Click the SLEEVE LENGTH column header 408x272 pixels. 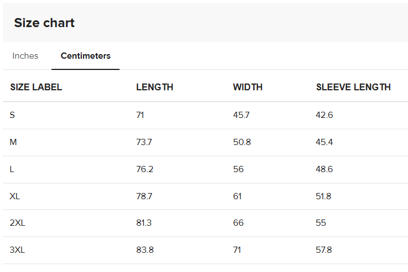353,87
